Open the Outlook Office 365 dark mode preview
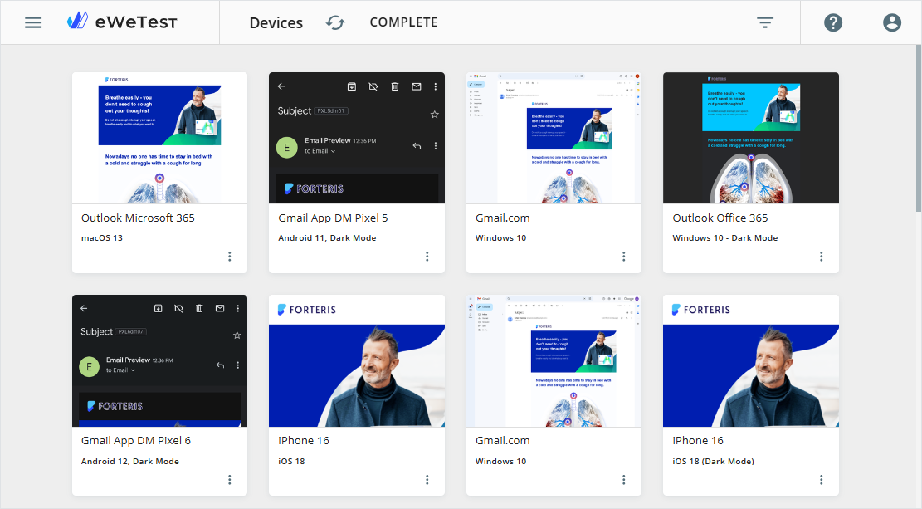 click(x=750, y=138)
